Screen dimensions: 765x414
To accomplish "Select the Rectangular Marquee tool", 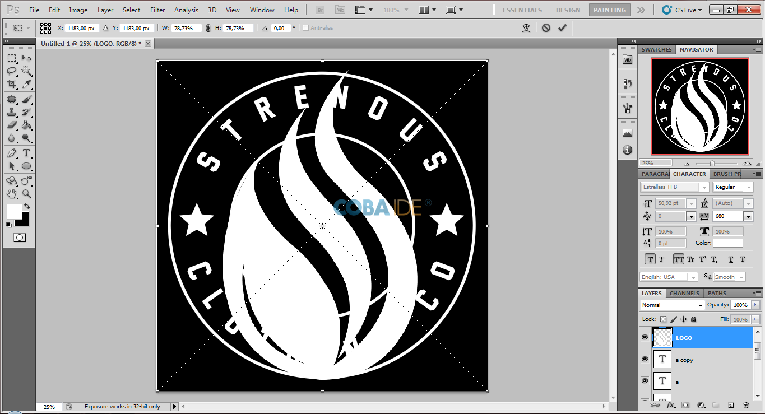I will click(12, 58).
